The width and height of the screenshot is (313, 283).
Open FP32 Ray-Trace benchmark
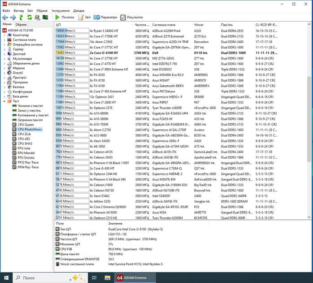(x=28, y=163)
